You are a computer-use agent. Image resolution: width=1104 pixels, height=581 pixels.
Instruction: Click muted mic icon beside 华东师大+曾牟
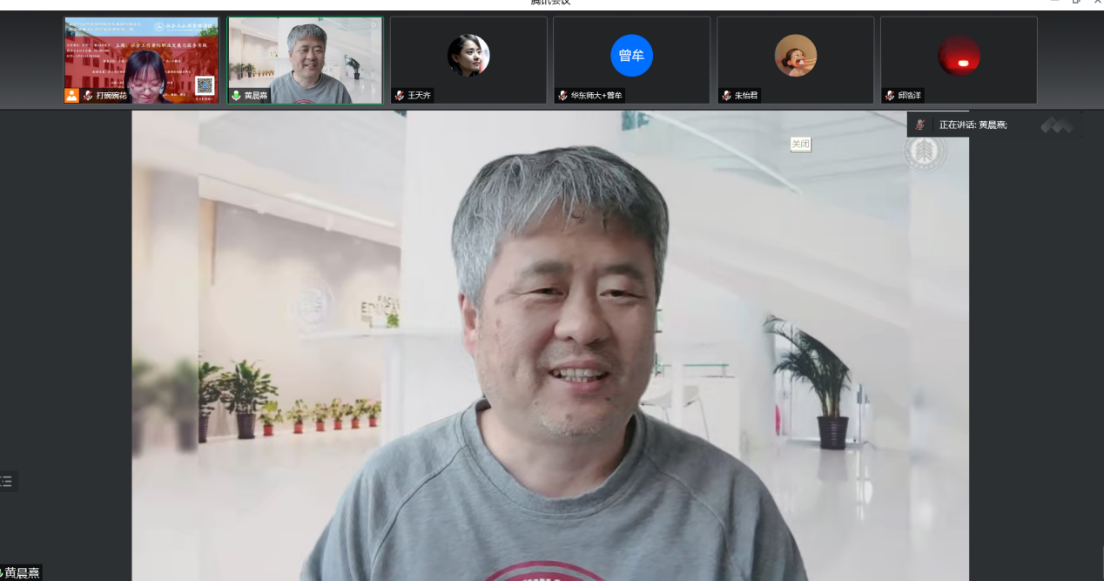pos(562,96)
